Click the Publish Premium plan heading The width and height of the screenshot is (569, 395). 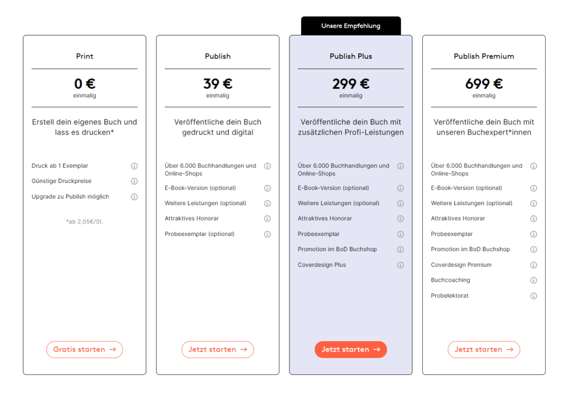coord(484,56)
